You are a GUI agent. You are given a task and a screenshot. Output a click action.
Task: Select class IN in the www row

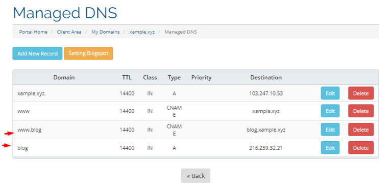point(150,111)
